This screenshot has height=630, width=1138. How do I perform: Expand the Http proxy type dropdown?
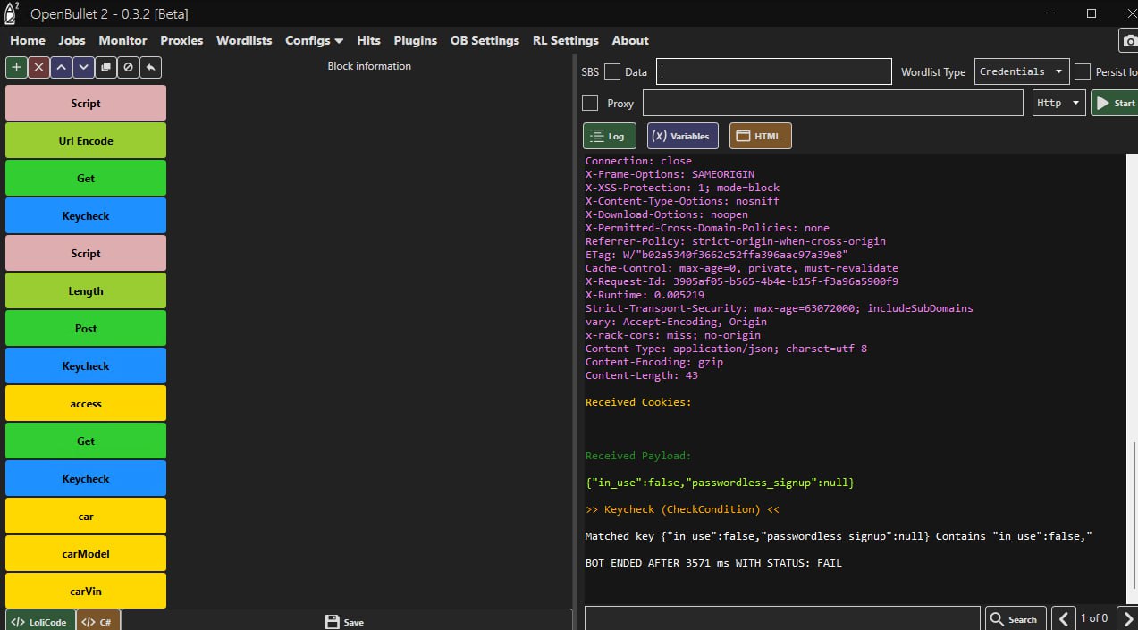1058,103
